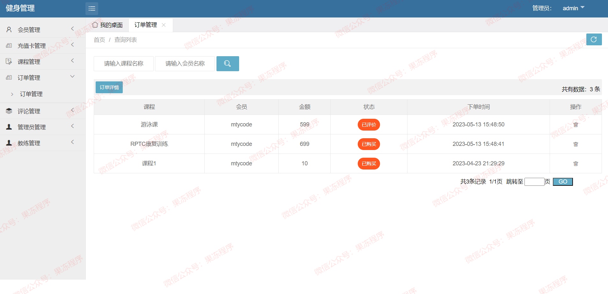Image resolution: width=608 pixels, height=294 pixels.
Task: Delete the 游泳课 order via trash icon
Action: click(x=576, y=125)
